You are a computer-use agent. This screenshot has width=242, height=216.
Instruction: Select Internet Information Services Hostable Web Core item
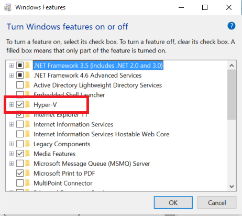(x=102, y=134)
